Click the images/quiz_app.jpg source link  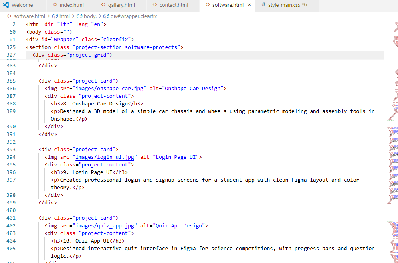(x=105, y=225)
